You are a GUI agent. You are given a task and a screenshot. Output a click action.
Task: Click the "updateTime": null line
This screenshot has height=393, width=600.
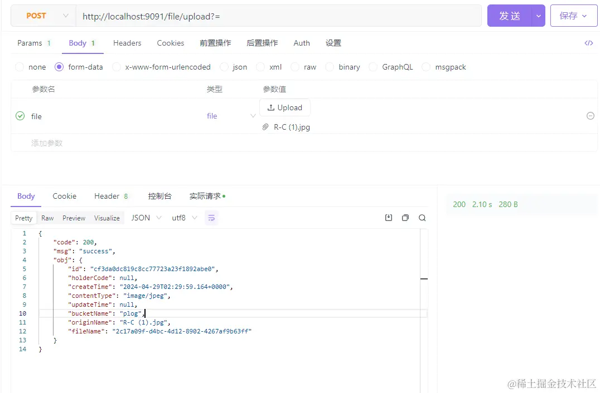[103, 304]
